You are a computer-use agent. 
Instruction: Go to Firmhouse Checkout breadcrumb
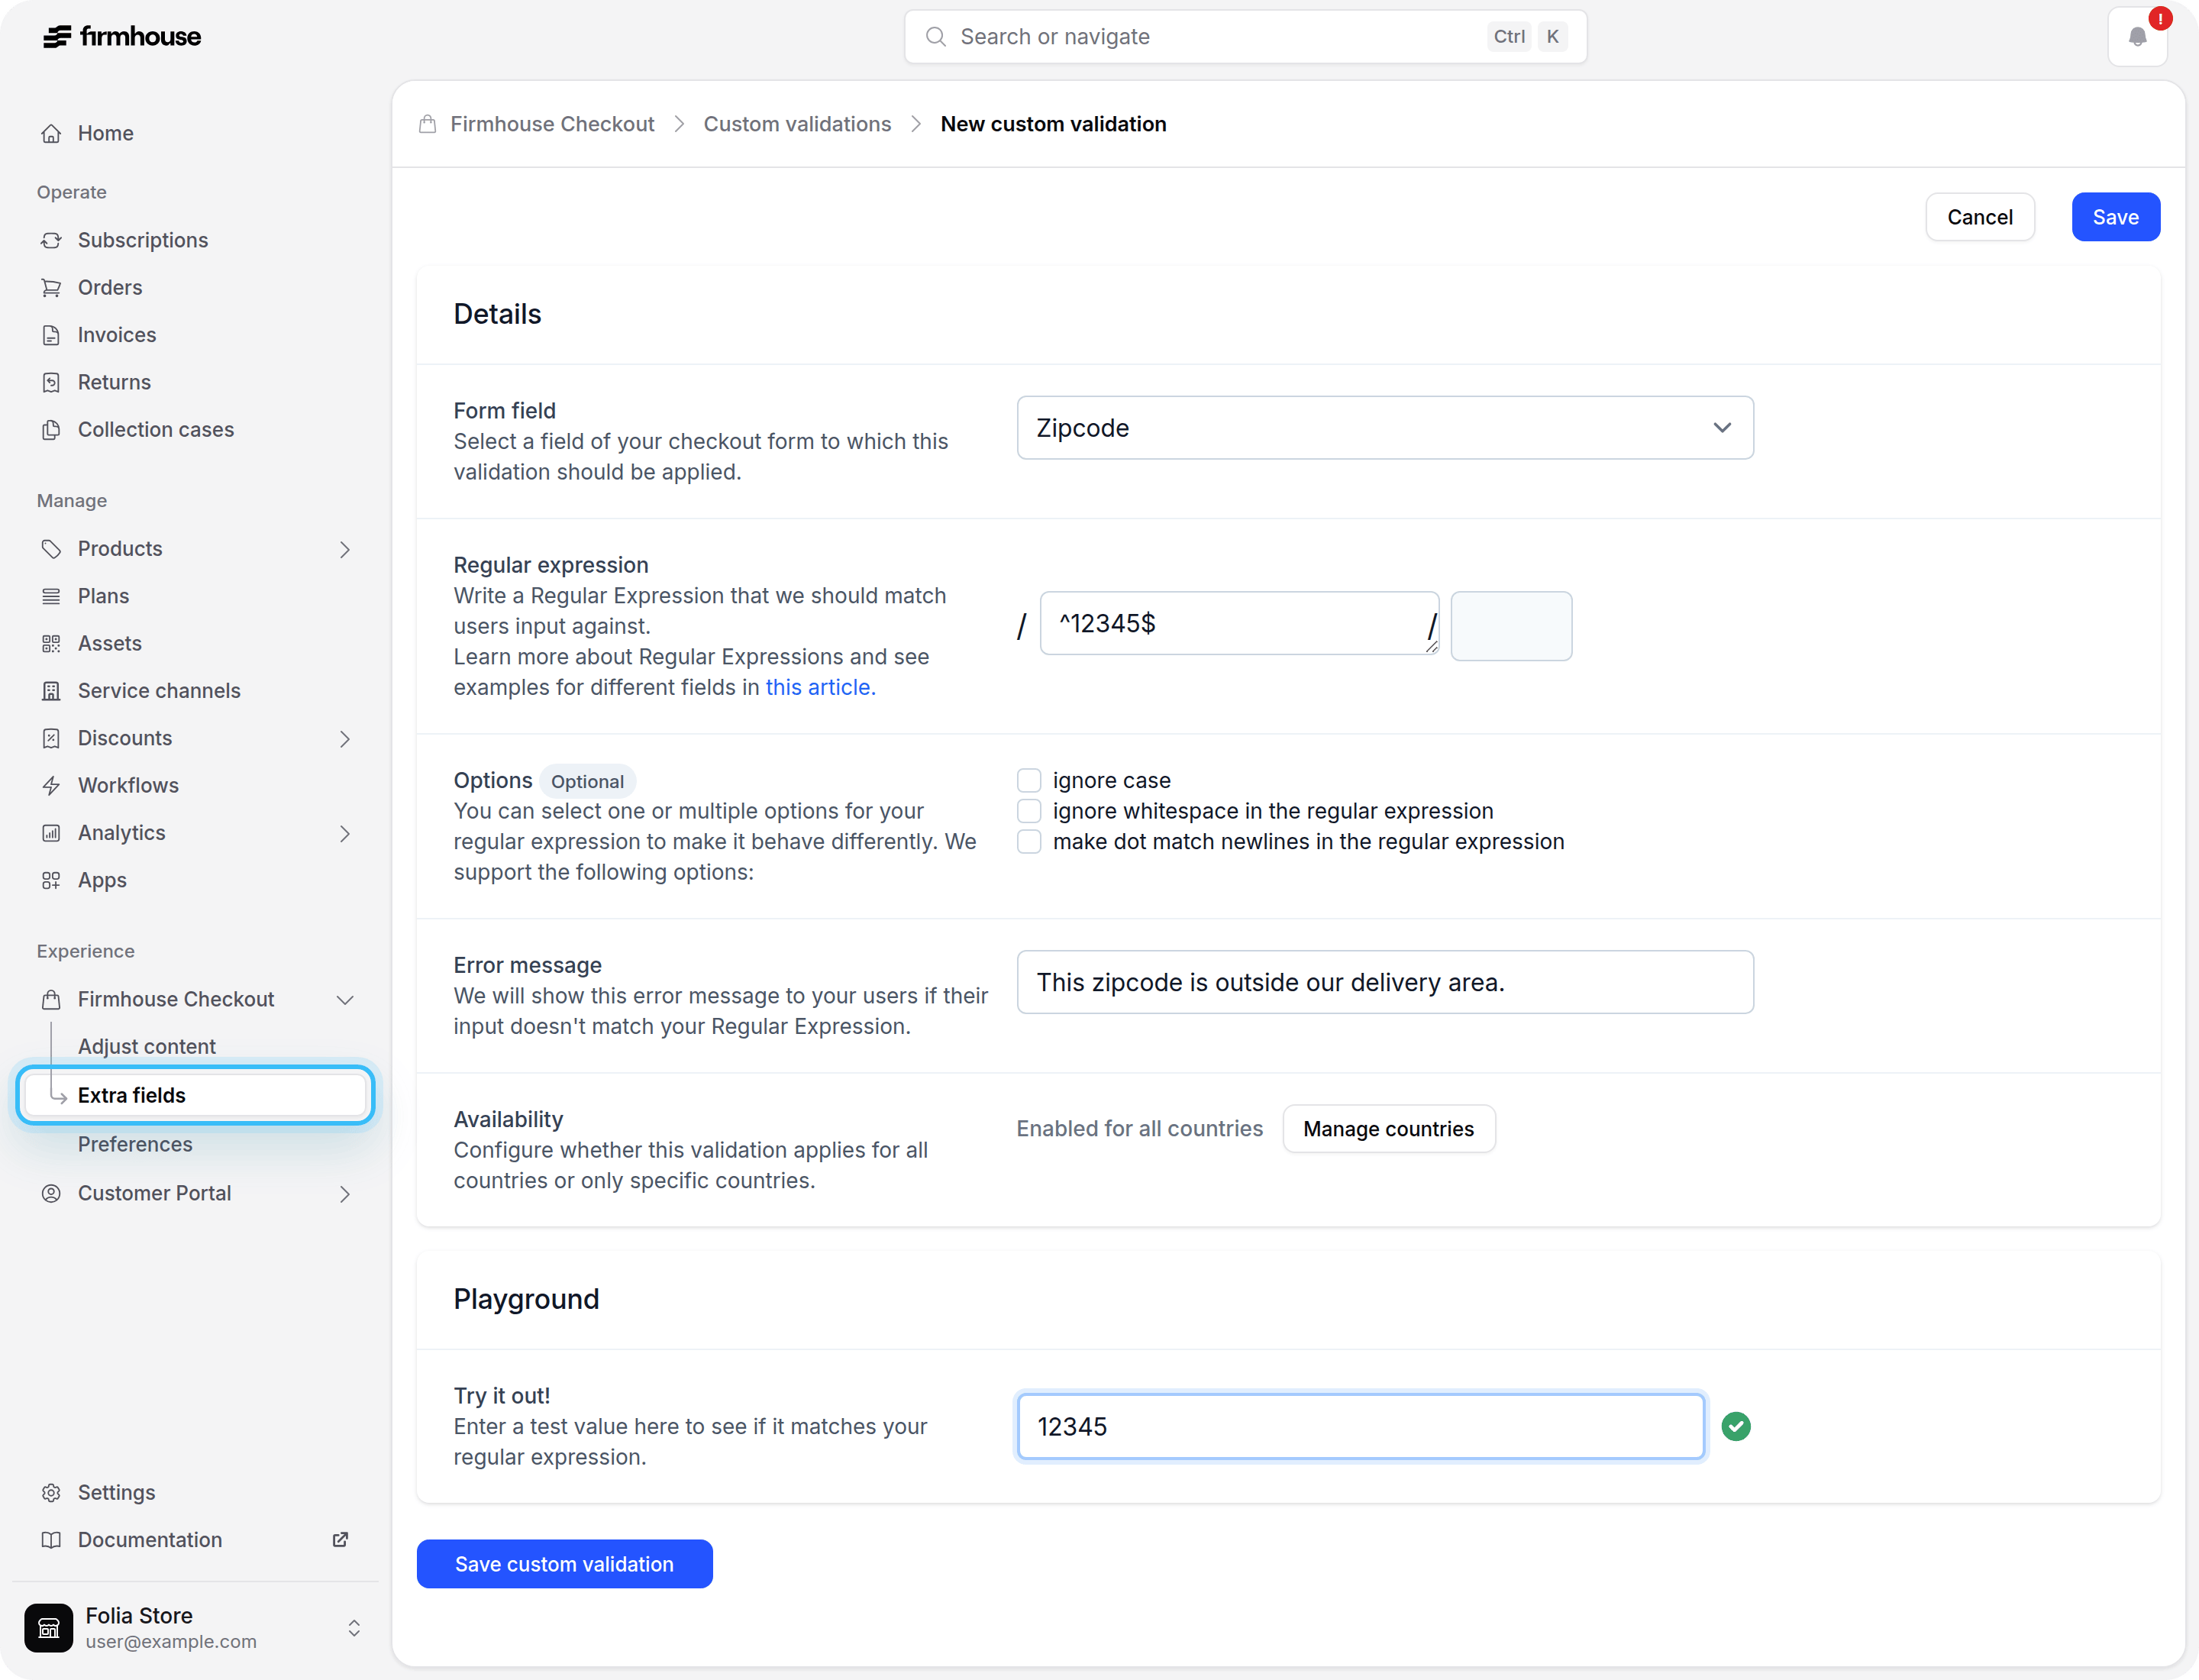coord(552,124)
